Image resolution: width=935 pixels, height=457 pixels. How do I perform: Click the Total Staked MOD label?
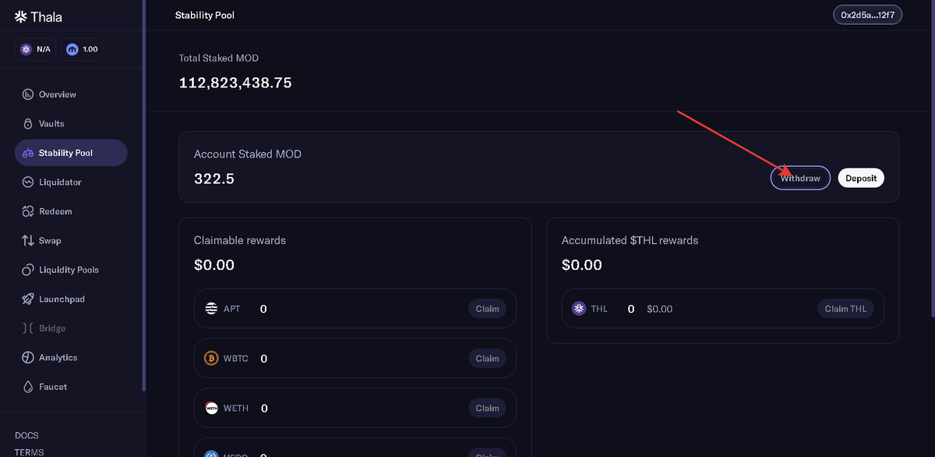219,58
